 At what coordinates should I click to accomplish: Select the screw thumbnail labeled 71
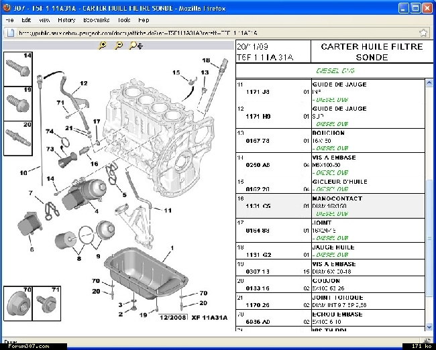pos(48,302)
